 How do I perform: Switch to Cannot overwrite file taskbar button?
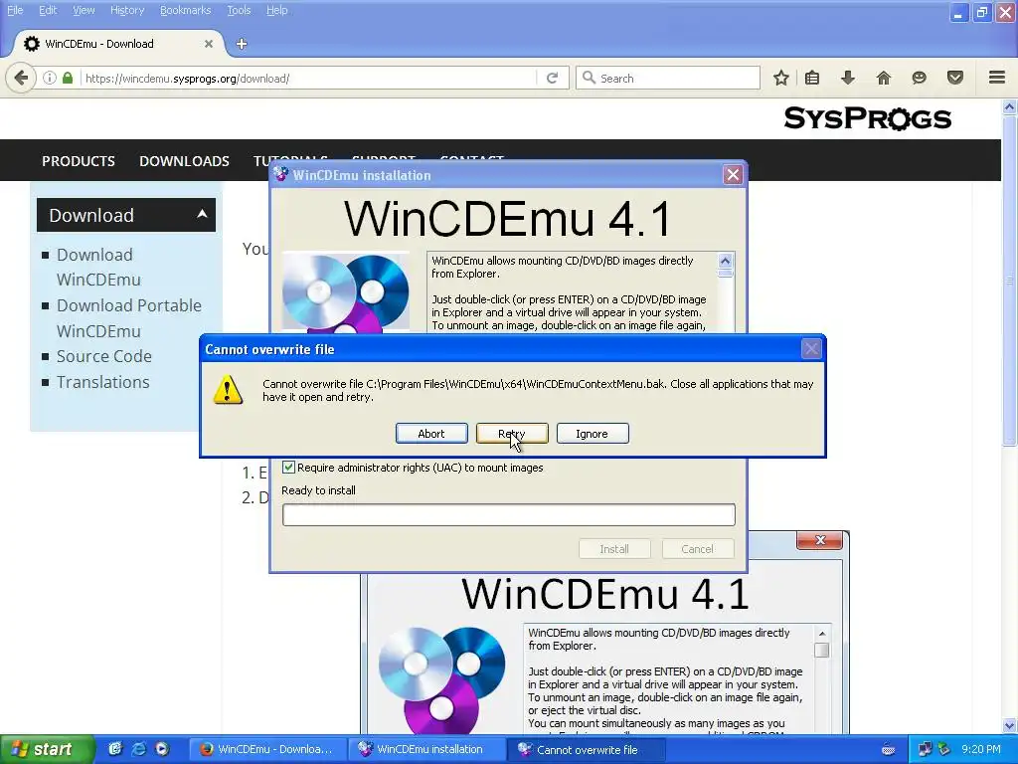pos(586,750)
